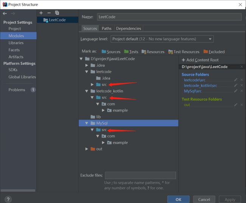Screen dimensions: 246x203
Task: Switch to the Paths tab
Action: click(106, 28)
